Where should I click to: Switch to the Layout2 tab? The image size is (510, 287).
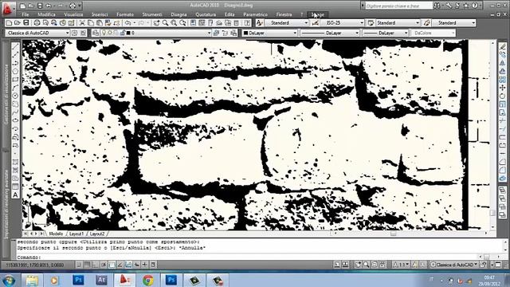(97, 234)
